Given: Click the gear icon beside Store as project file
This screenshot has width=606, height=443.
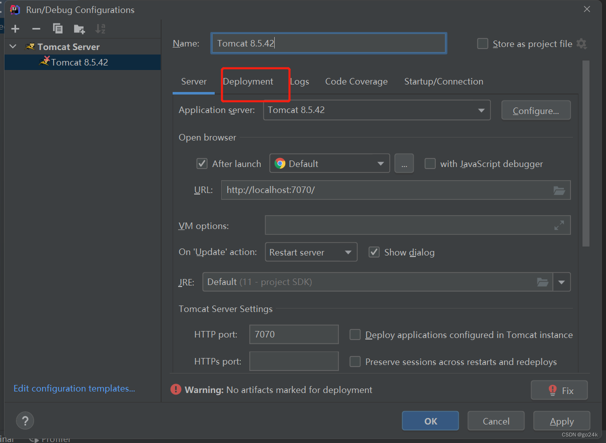Looking at the screenshot, I should (x=581, y=43).
